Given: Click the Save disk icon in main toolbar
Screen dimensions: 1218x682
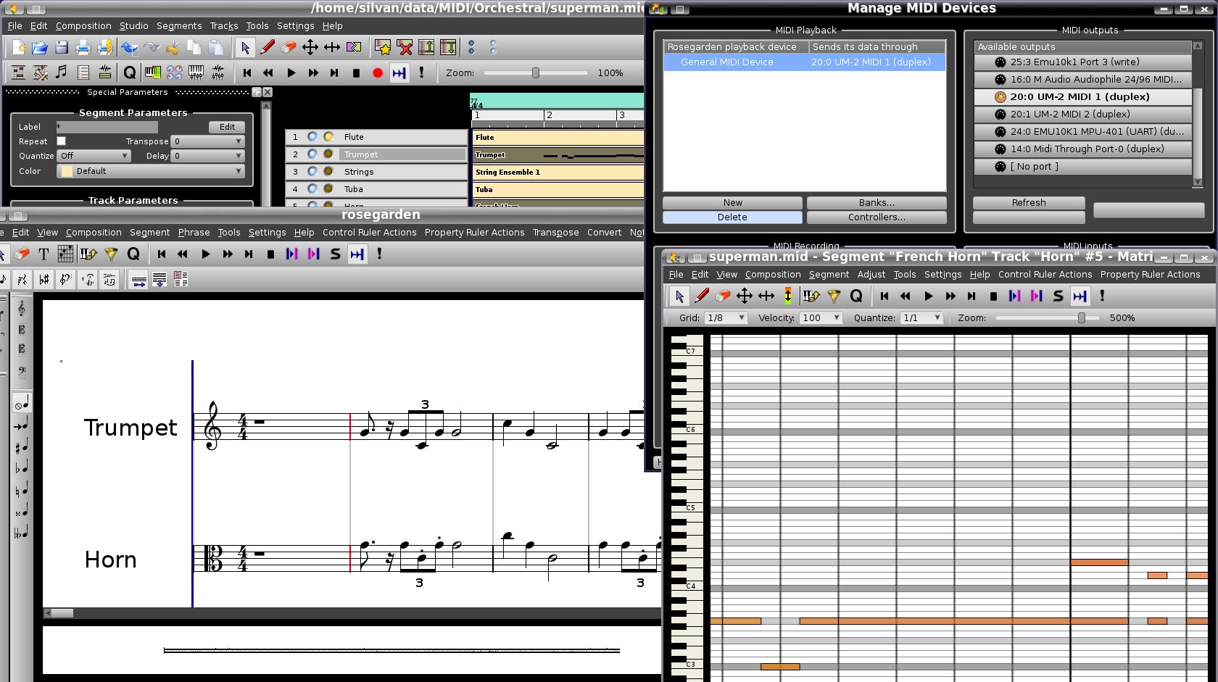Looking at the screenshot, I should tap(62, 48).
